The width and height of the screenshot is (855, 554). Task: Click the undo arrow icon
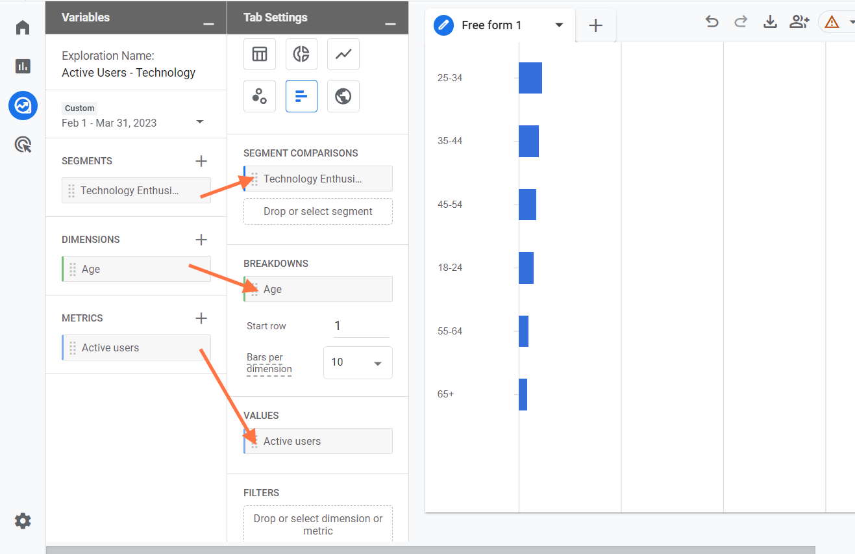click(x=712, y=22)
